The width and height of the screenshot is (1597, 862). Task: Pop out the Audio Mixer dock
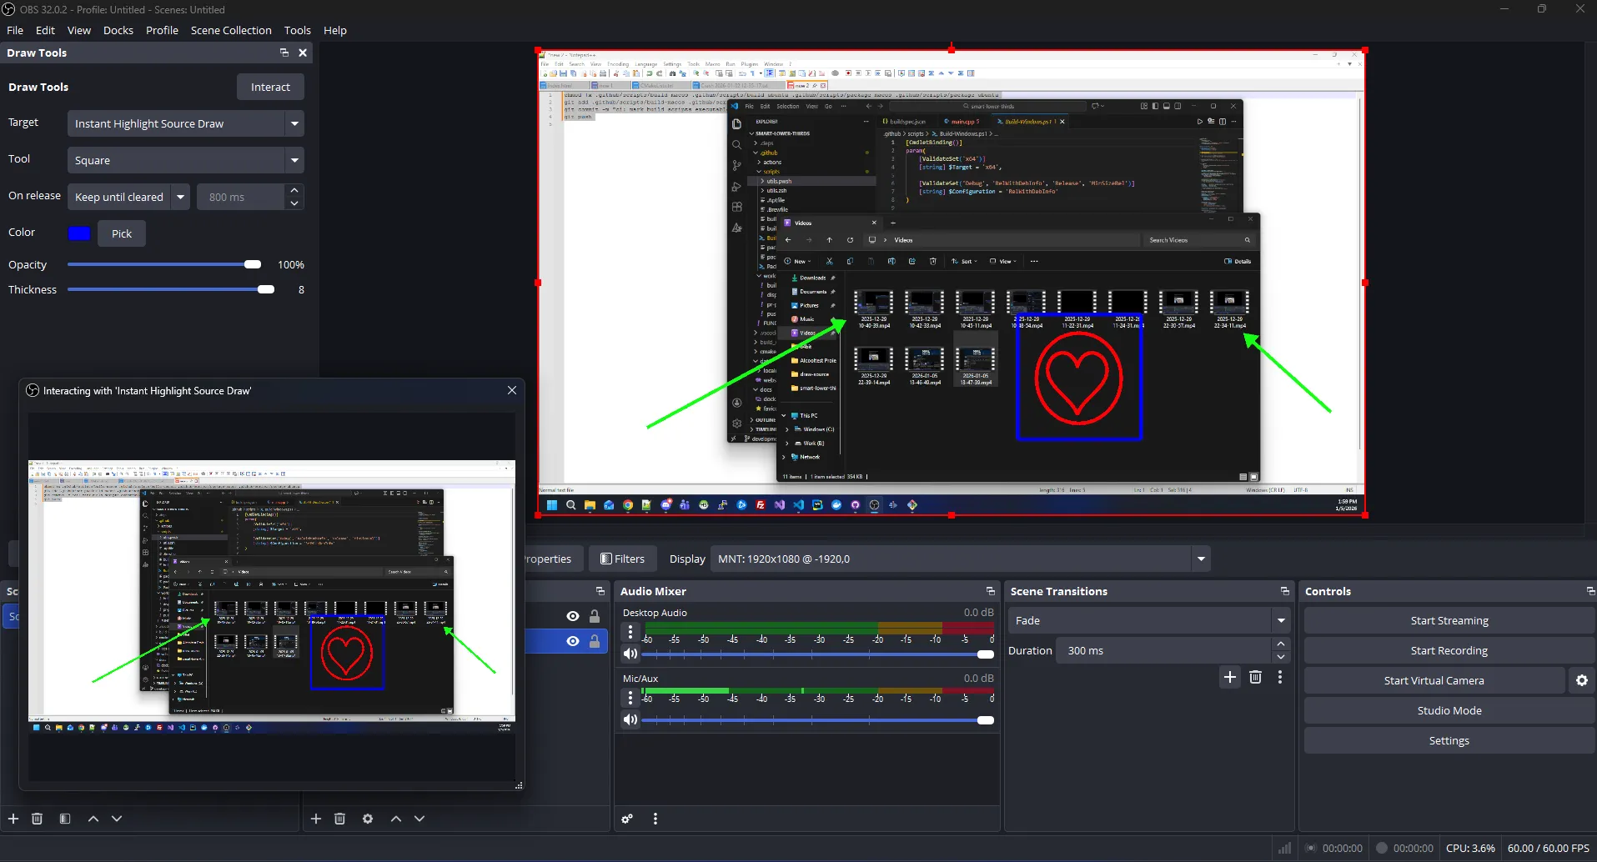990,591
